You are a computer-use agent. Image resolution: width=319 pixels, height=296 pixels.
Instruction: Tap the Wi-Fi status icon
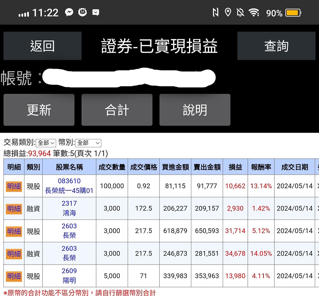pyautogui.click(x=254, y=13)
